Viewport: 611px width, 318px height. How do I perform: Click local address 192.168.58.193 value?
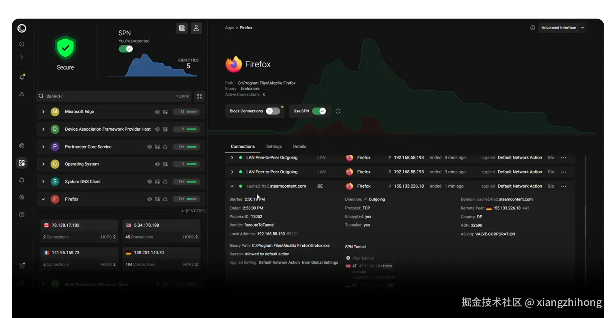click(271, 234)
